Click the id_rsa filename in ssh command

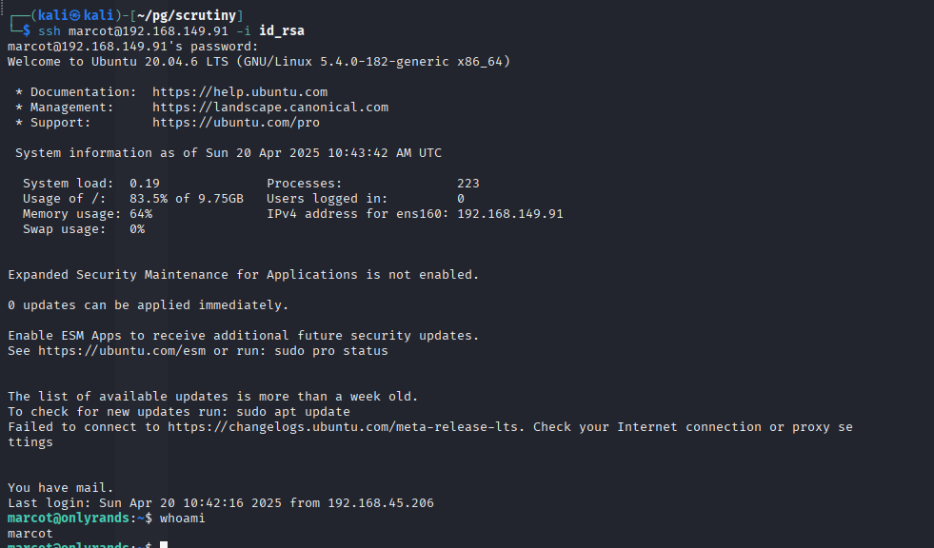point(281,31)
